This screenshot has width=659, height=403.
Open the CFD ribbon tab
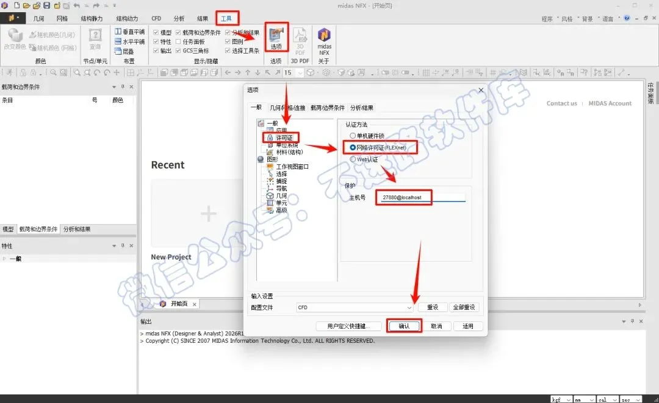tap(156, 18)
